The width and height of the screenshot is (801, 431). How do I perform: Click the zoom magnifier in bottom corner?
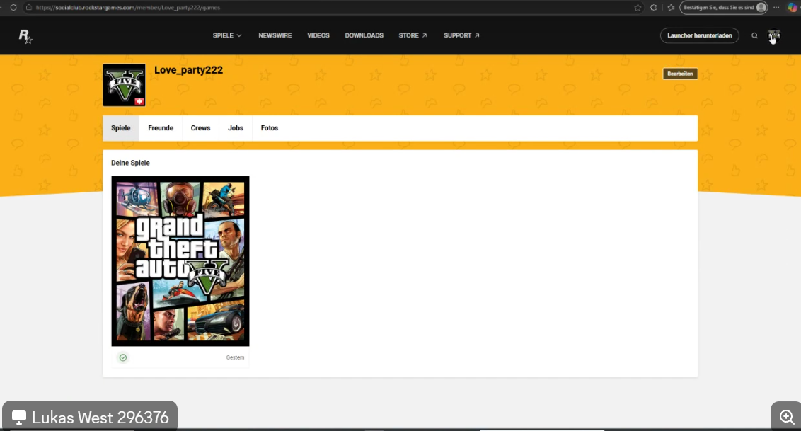(x=787, y=418)
